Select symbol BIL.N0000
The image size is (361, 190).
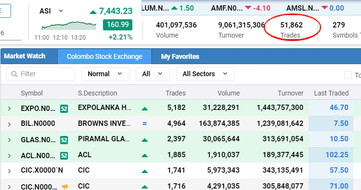[x=38, y=123]
